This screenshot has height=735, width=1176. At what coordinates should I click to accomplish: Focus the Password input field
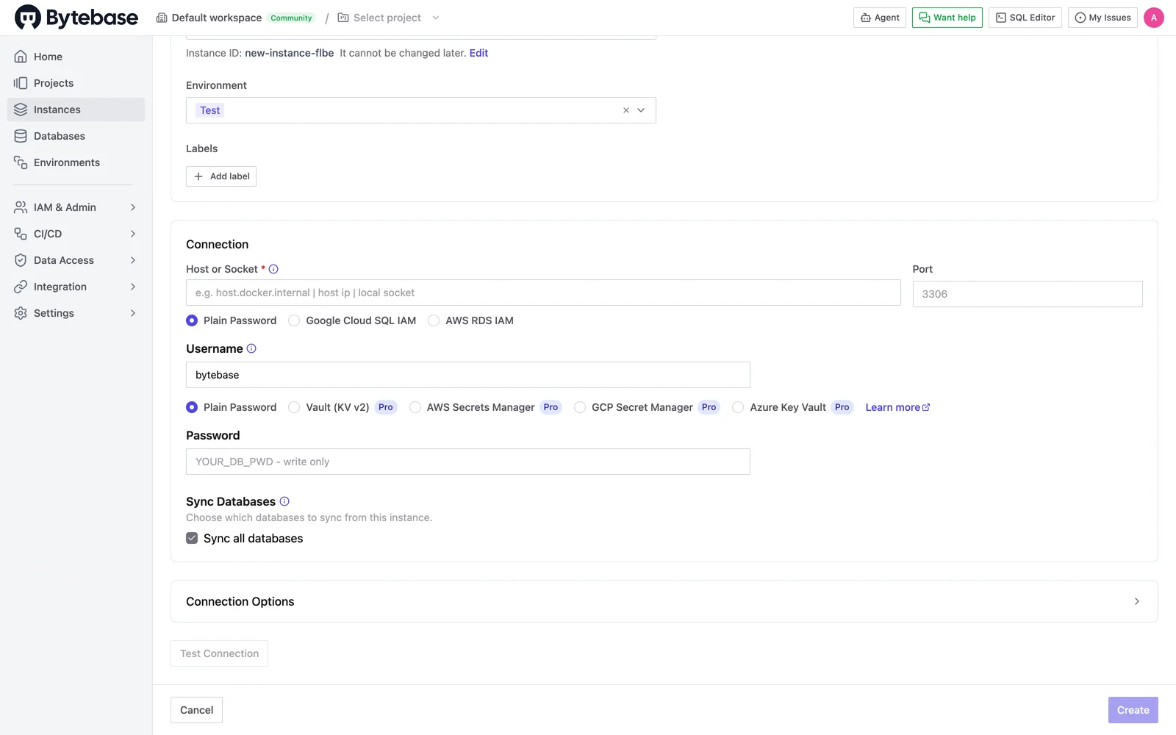(468, 462)
